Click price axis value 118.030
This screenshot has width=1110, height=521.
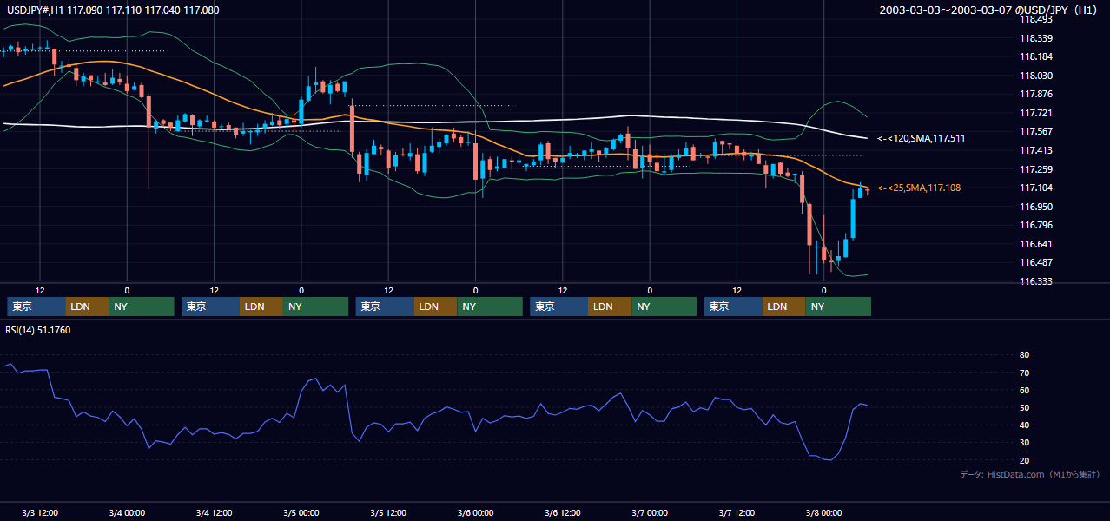click(x=1035, y=76)
